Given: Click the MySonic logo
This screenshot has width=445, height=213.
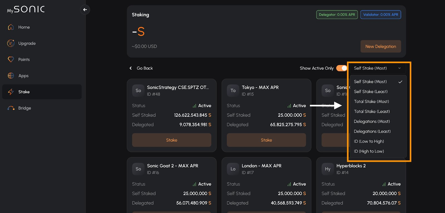Looking at the screenshot, I should point(26,10).
